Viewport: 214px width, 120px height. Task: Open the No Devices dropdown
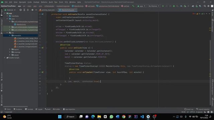154,6
